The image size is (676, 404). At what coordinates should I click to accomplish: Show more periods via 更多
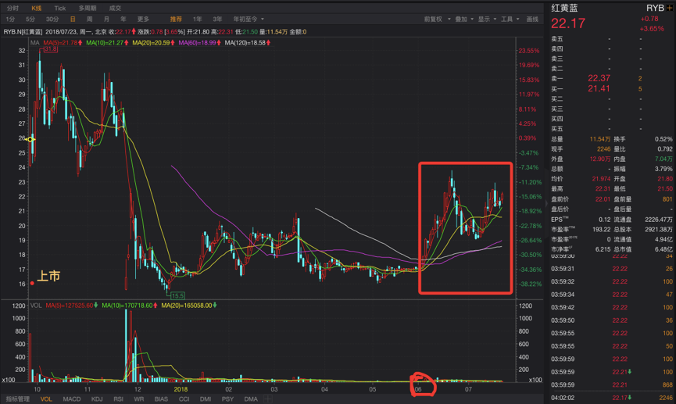coord(143,19)
